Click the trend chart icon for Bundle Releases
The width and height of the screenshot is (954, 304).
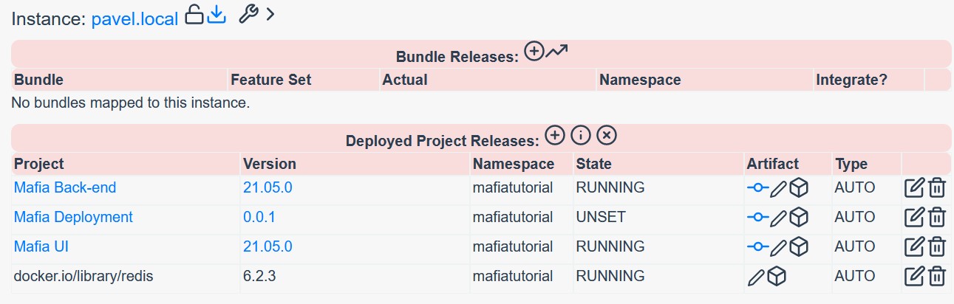click(556, 51)
